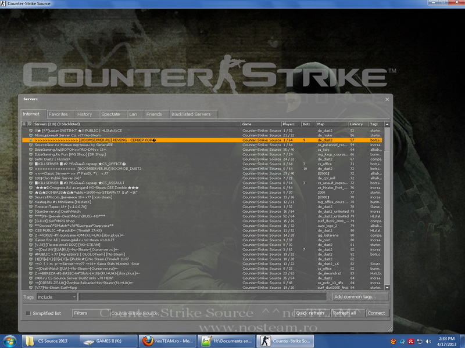Click the server list scroll-down arrow
Image resolution: width=465 pixels, height=348 pixels.
387,287
